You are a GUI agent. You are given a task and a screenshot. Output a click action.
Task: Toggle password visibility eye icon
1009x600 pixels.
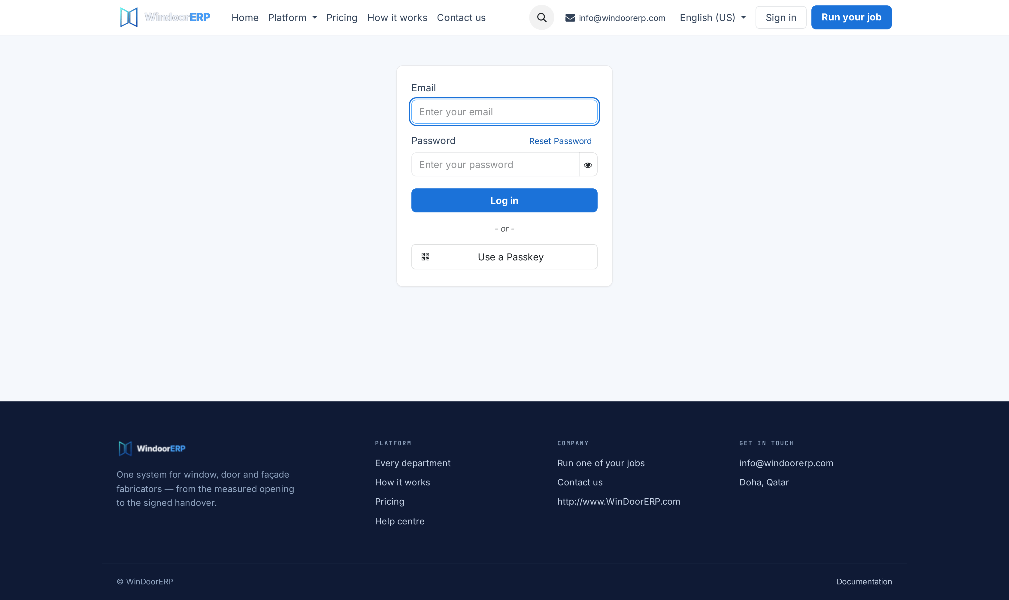tap(588, 165)
